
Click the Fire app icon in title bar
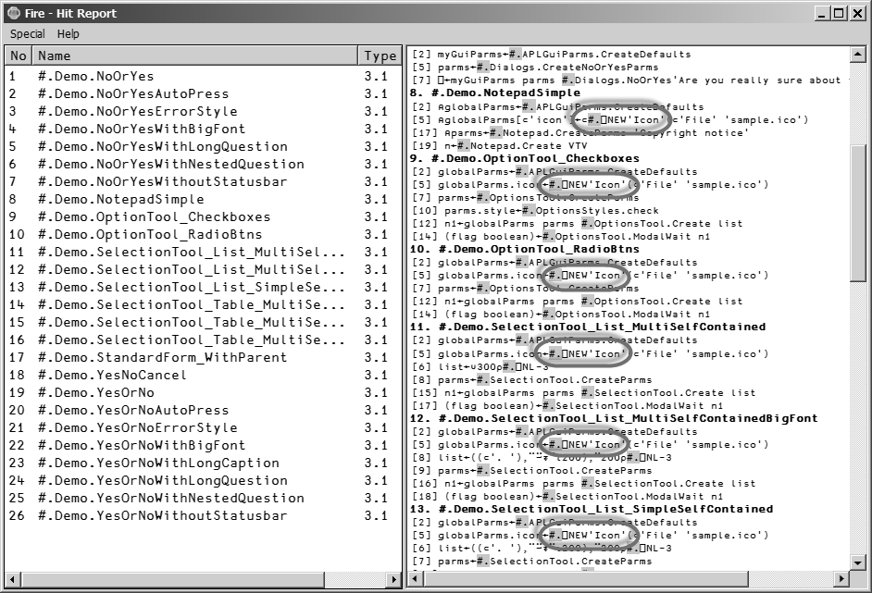[14, 13]
